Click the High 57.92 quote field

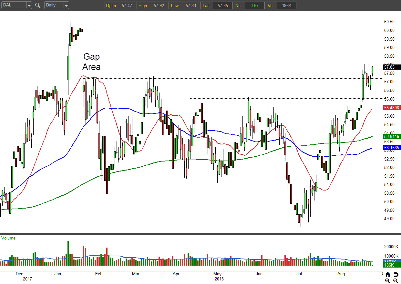click(152, 5)
